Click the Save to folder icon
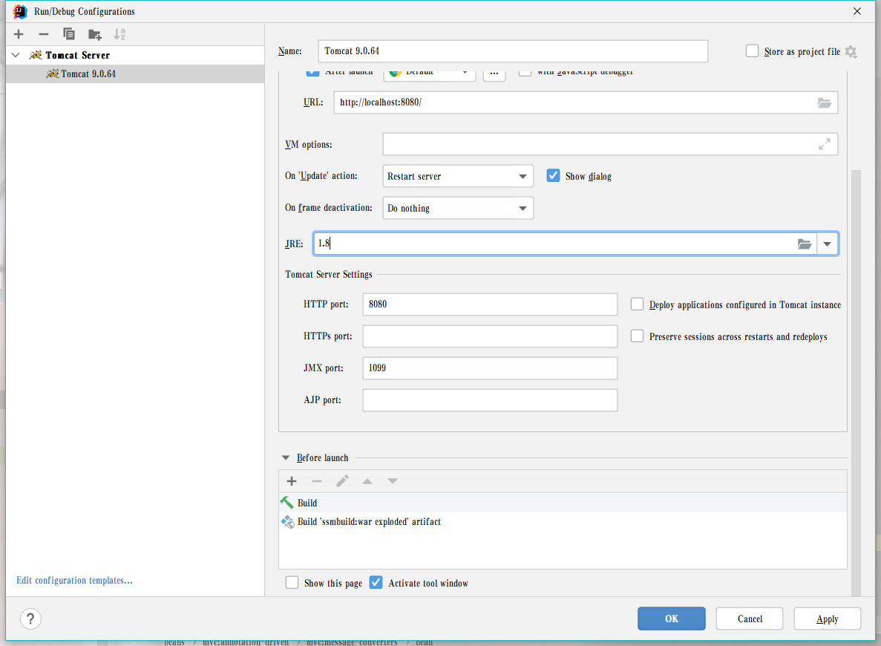Screen dimensions: 881x646 pyautogui.click(x=94, y=34)
